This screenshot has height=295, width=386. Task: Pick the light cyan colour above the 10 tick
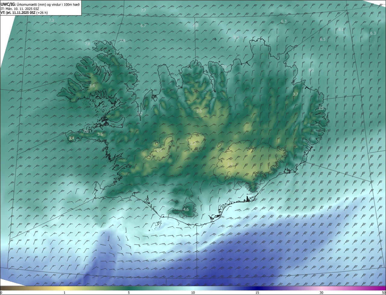[x=193, y=288]
